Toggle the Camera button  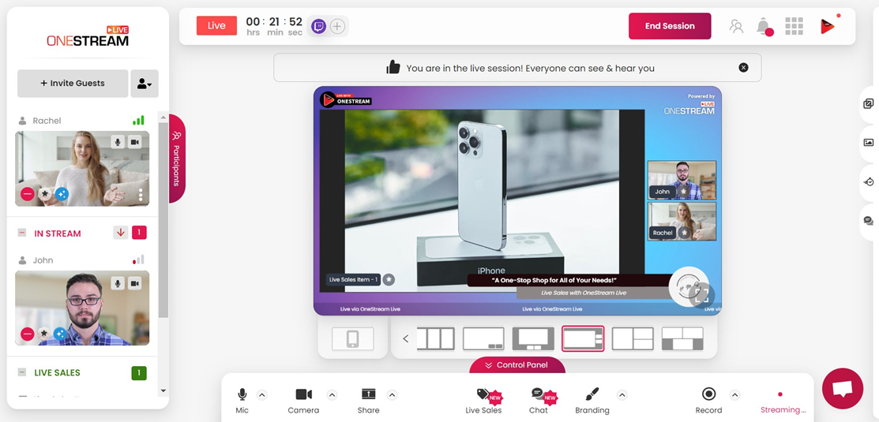click(x=303, y=400)
